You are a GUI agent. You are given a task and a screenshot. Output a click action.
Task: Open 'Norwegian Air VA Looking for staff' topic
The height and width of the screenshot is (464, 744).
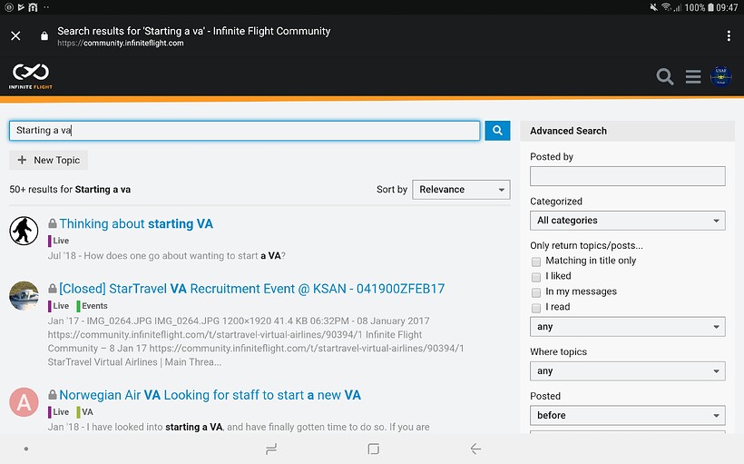(210, 395)
